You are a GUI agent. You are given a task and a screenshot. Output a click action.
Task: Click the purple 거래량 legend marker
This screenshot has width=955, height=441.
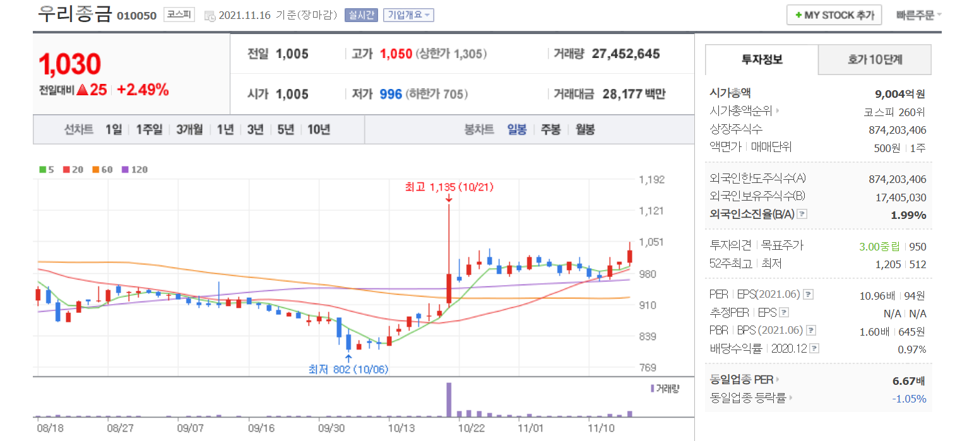[x=652, y=389]
